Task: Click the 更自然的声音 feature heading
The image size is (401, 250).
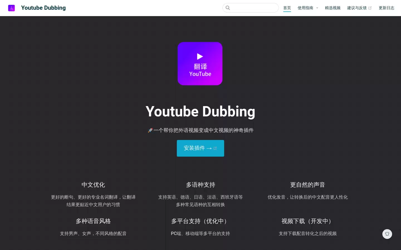Action: [x=308, y=185]
